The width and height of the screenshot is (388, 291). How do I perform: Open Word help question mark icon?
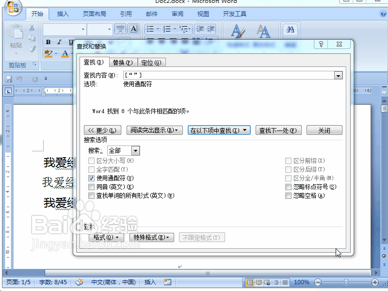(383, 14)
